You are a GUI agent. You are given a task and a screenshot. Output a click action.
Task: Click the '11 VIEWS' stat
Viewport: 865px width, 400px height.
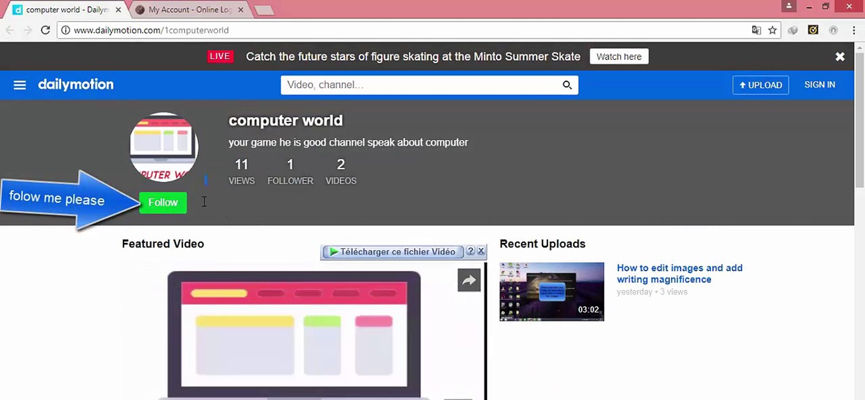click(x=241, y=171)
